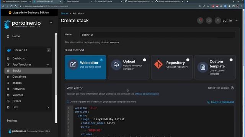Open Networks in sidebar menu
Screen dimensions: 245x137
(x=28, y=89)
